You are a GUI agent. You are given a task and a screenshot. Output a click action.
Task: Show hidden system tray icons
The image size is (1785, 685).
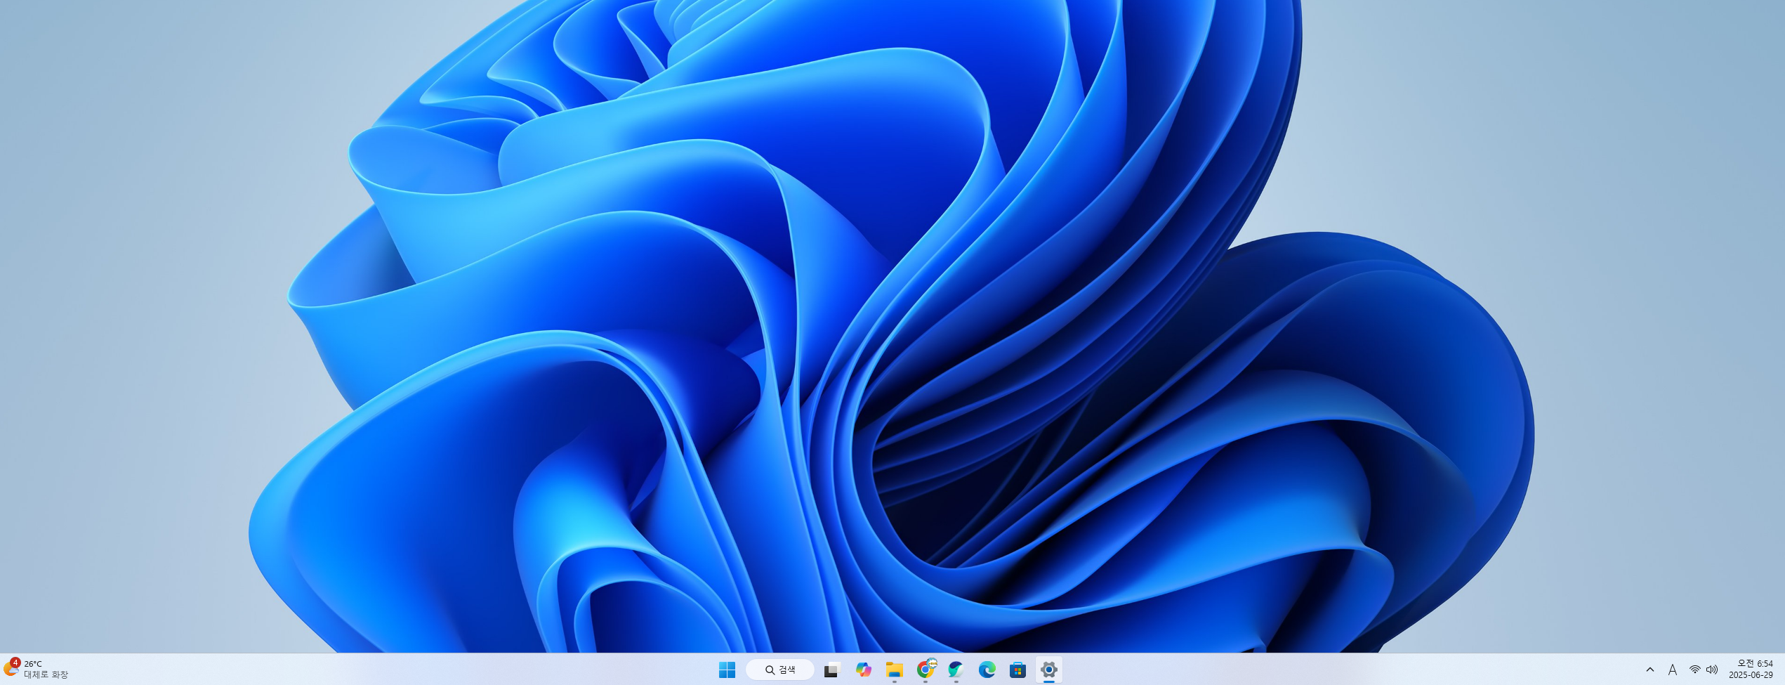1650,670
